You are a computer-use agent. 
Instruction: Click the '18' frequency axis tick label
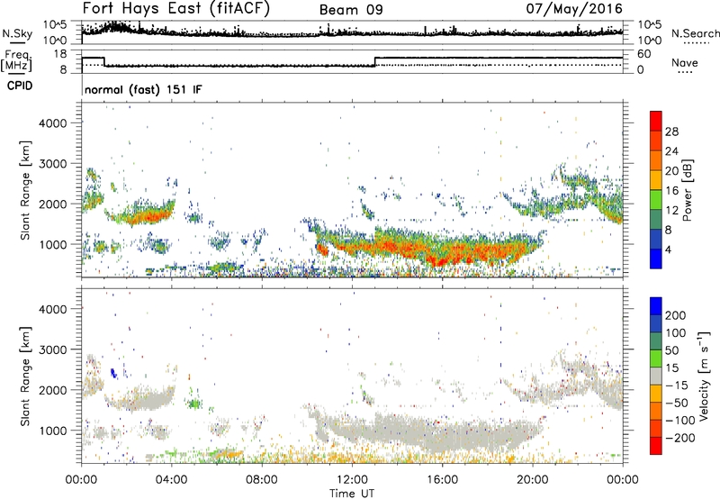[x=60, y=54]
